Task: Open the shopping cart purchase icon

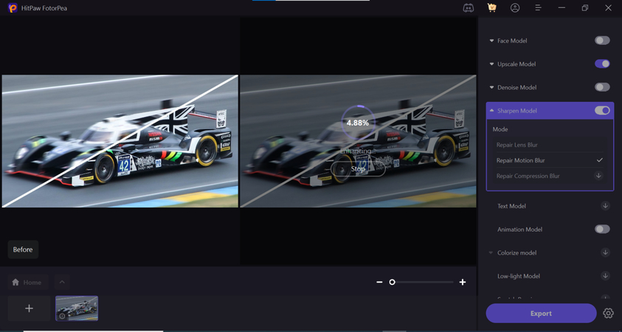Action: click(x=492, y=8)
